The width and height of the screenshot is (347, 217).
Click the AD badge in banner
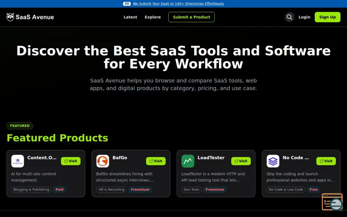coord(127,3)
